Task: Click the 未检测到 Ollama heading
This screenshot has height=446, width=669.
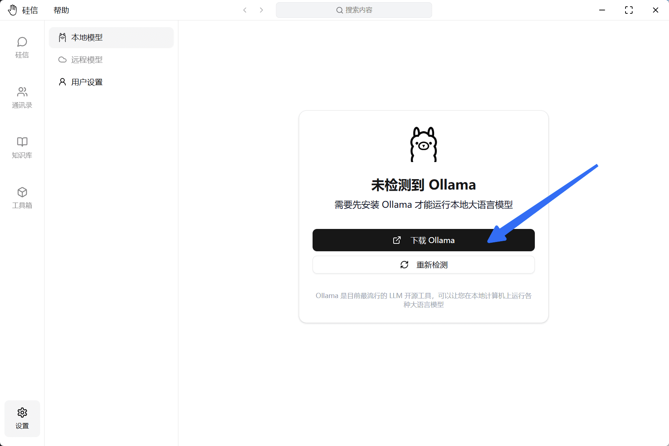Action: (424, 185)
